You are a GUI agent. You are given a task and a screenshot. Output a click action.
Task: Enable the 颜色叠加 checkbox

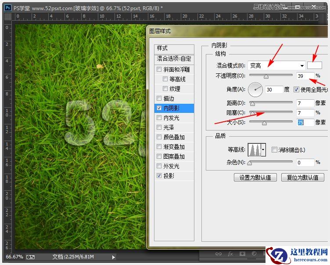(159, 137)
